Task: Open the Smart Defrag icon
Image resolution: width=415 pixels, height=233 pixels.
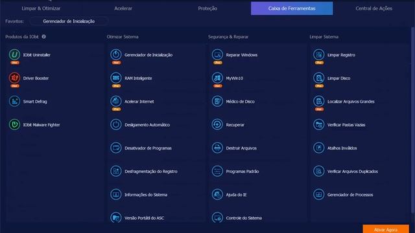Action: [14, 101]
